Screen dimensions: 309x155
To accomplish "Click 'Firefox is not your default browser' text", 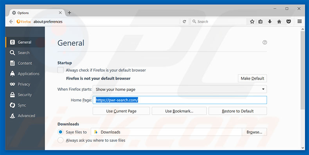I will (x=98, y=78).
